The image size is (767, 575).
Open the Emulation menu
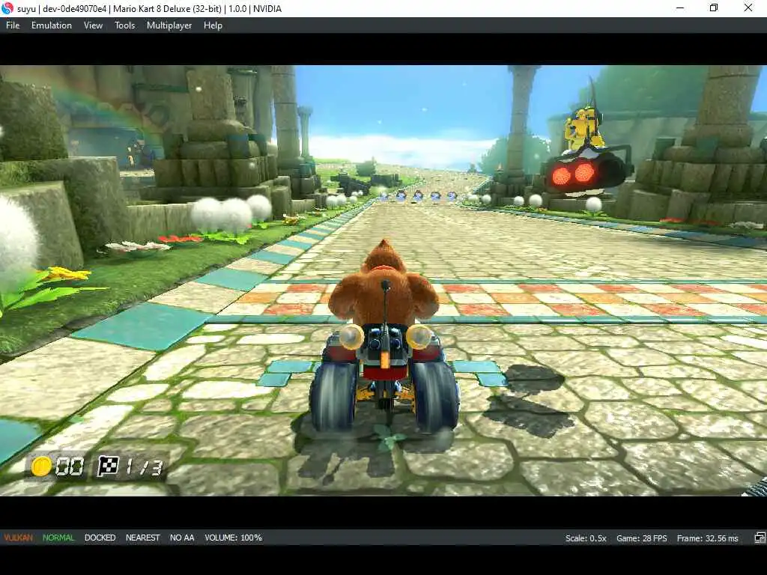(52, 25)
